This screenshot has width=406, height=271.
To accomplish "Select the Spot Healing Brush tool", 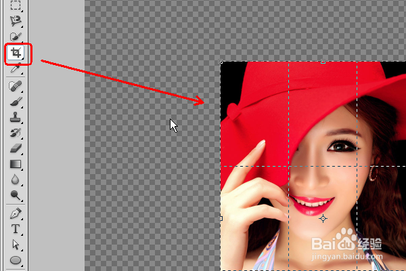I will [16, 86].
